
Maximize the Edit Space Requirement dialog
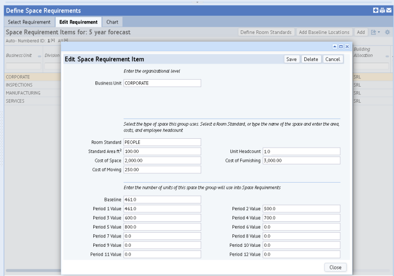click(x=341, y=46)
